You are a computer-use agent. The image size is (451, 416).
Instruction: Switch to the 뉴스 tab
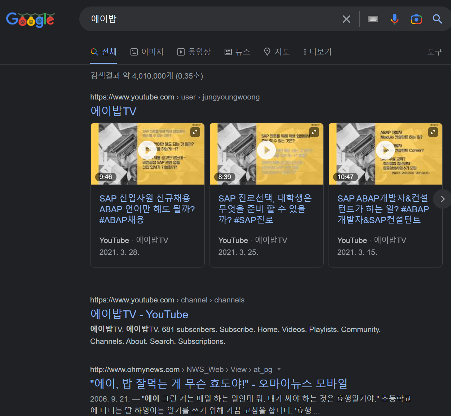pos(237,52)
